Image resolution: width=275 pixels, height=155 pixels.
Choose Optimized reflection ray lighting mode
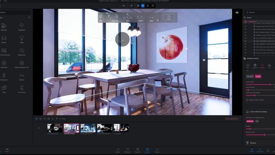click(x=250, y=121)
